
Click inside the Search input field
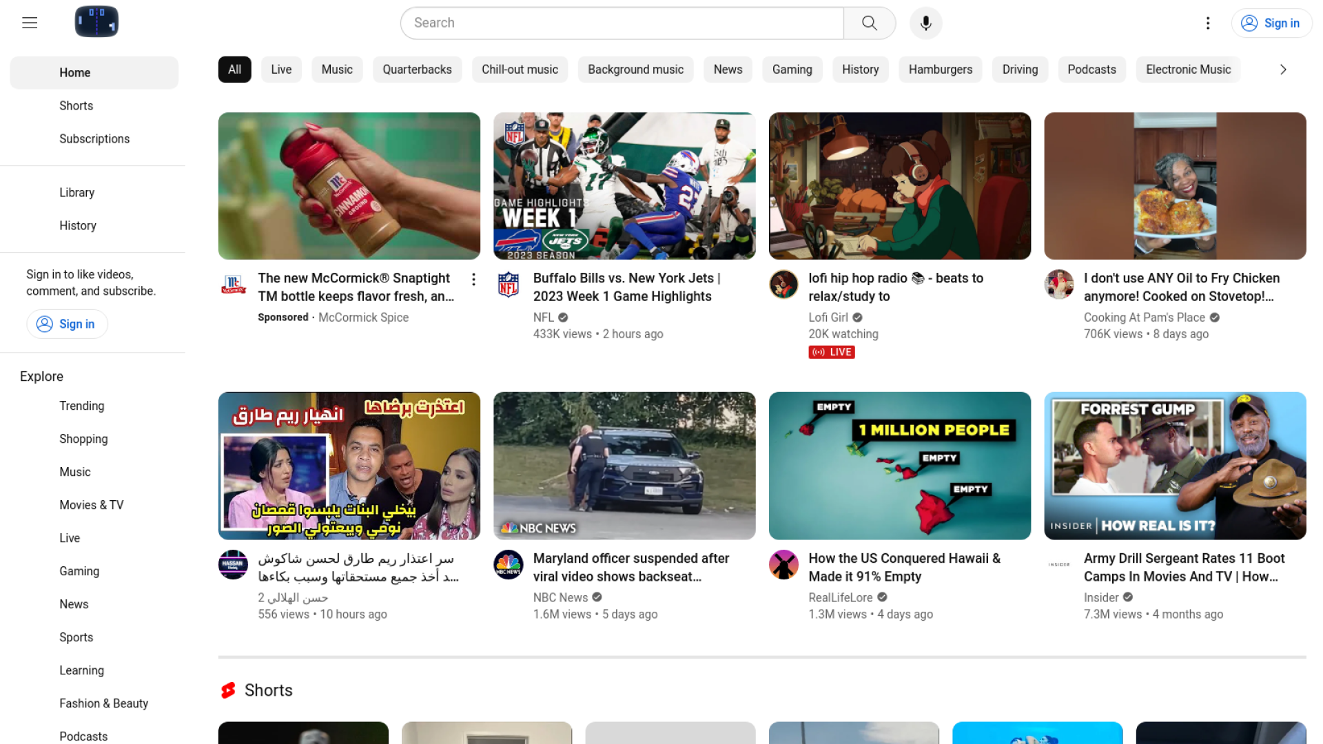pos(620,23)
